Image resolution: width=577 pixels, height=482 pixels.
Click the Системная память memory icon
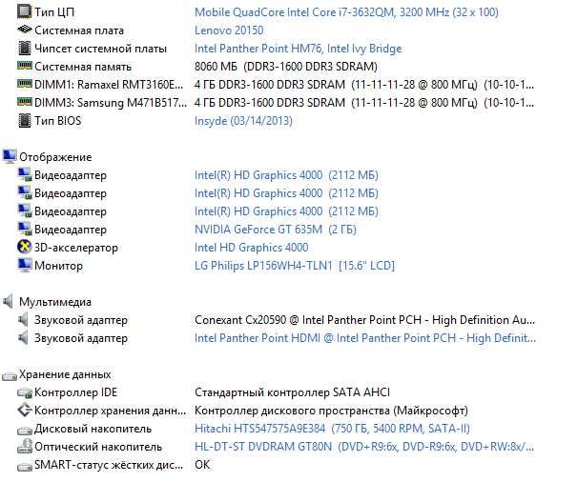(x=24, y=67)
